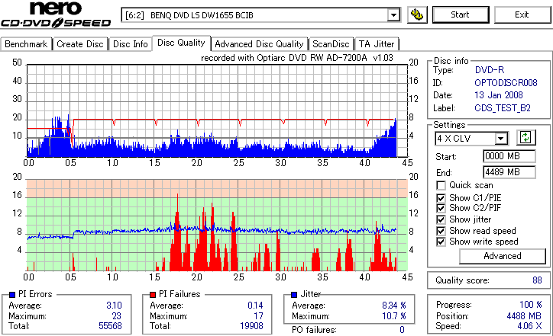Click the Progress 100 % value
This screenshot has height=336, width=553.
tap(530, 305)
